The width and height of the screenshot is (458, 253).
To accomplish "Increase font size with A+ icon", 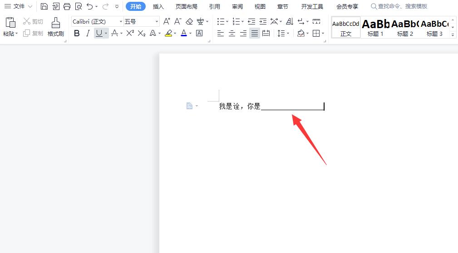I will coord(167,21).
